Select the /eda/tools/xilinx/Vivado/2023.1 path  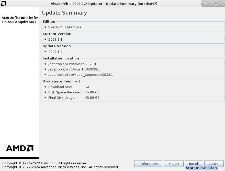72,64
